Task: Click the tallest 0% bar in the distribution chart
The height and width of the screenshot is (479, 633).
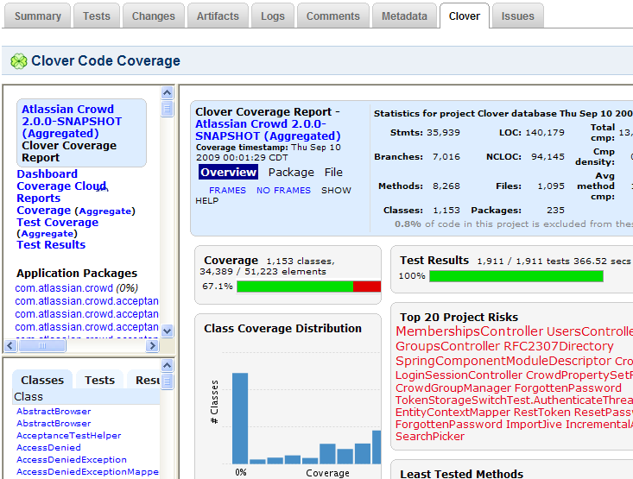Action: [x=240, y=419]
